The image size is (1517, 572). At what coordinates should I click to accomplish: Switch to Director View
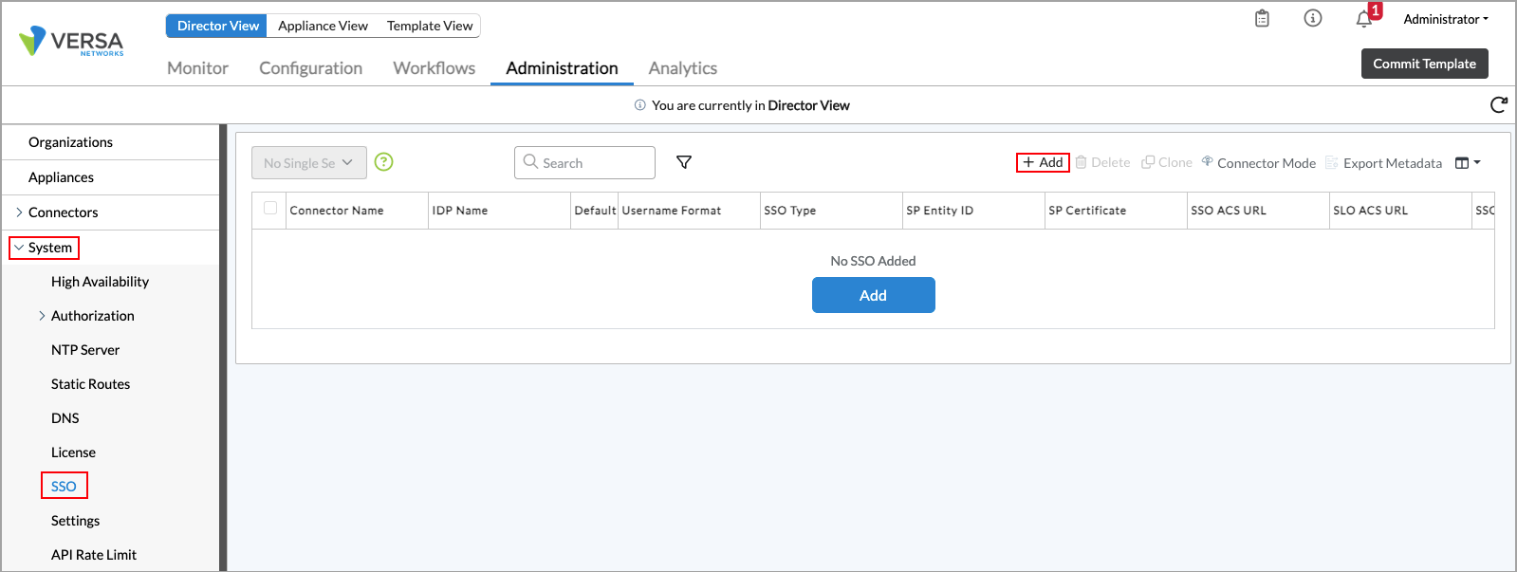[x=217, y=26]
